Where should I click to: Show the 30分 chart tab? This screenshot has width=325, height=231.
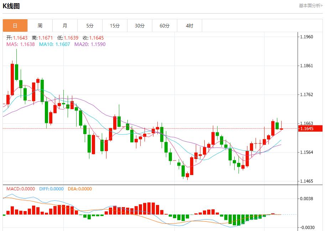140,26
